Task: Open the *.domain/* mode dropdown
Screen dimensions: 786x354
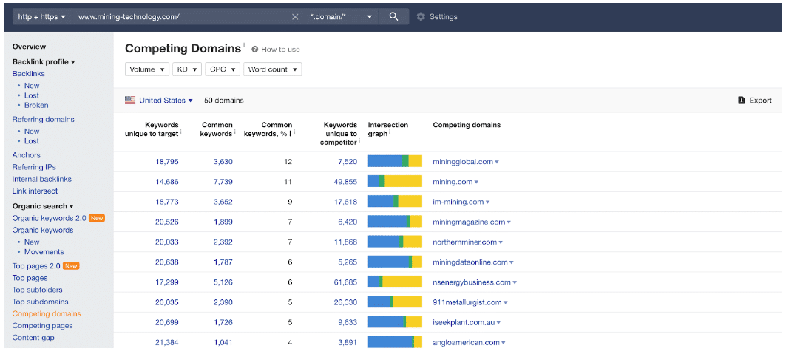Action: pyautogui.click(x=342, y=16)
